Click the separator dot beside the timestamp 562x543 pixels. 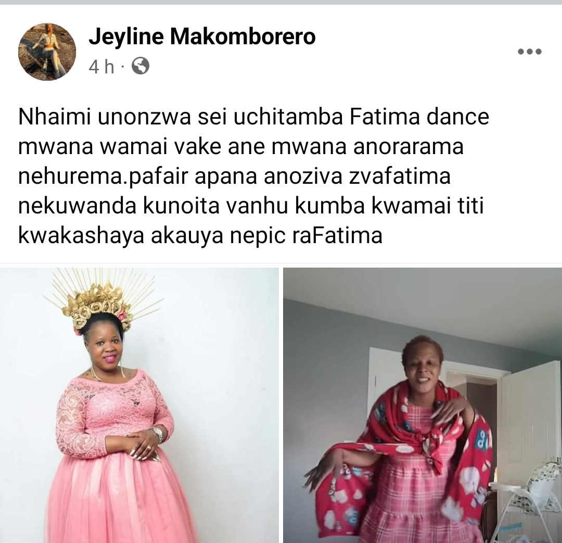123,66
